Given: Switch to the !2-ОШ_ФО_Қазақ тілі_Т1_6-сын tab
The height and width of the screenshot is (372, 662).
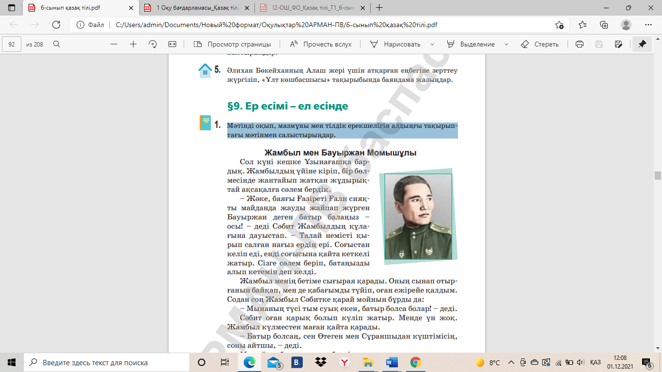Looking at the screenshot, I should click(x=314, y=8).
